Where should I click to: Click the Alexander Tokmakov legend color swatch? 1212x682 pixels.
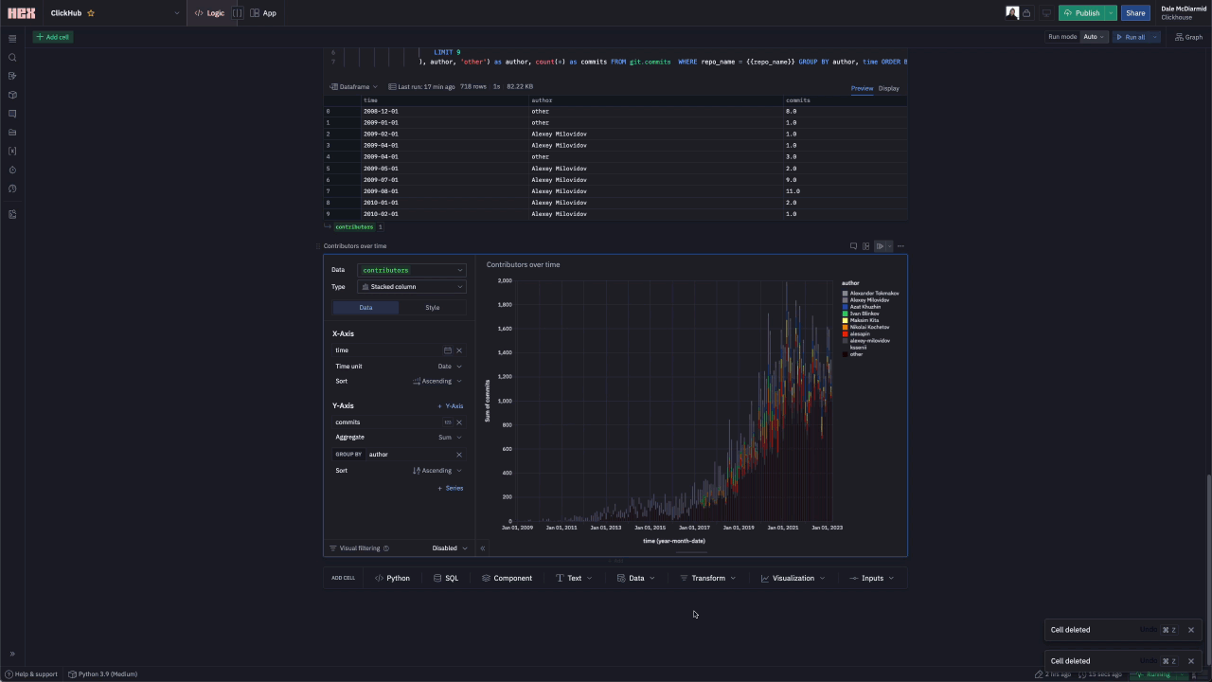pyautogui.click(x=845, y=294)
